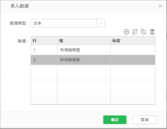This screenshot has height=129, width=167.
Task: Select row number 1 cell
Action: pos(44,50)
